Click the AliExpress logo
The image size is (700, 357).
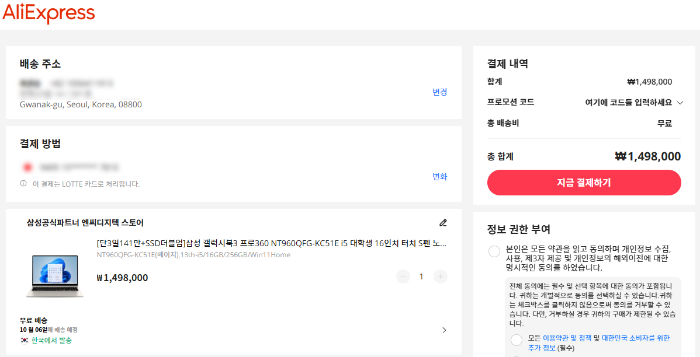[x=48, y=14]
